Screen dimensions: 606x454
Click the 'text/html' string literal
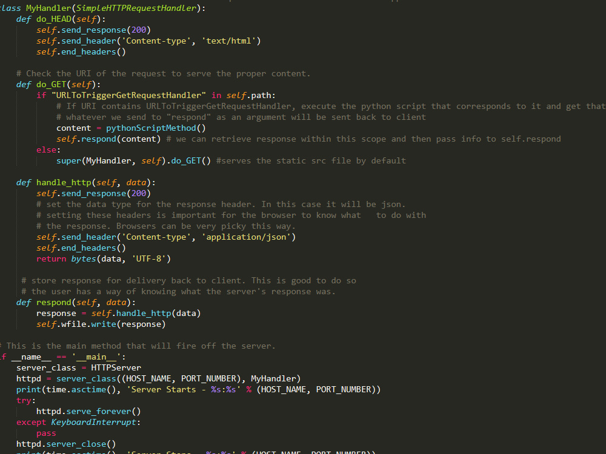pyautogui.click(x=231, y=41)
